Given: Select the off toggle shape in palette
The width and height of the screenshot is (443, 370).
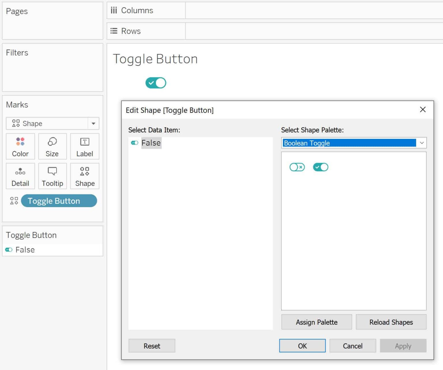Looking at the screenshot, I should coord(297,167).
